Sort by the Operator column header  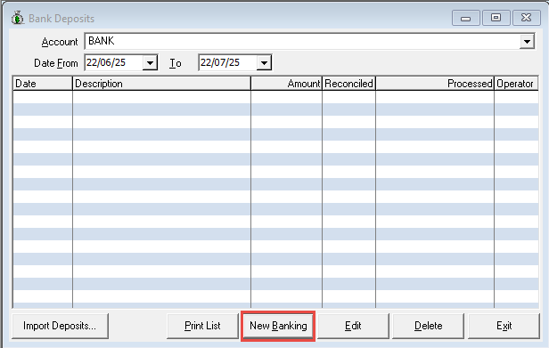[x=516, y=84]
